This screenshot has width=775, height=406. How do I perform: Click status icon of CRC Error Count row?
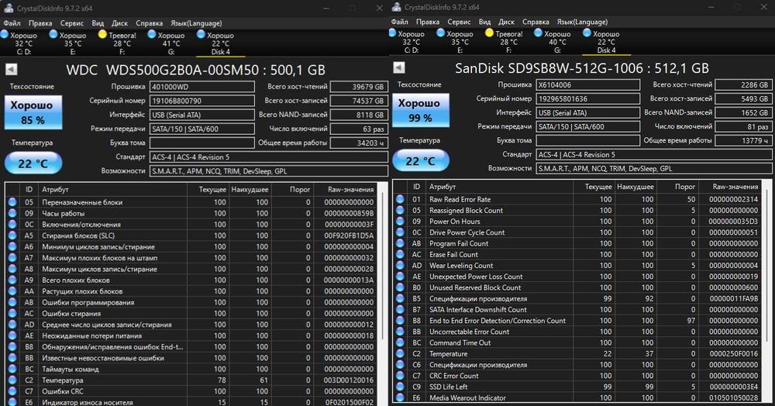(400, 375)
